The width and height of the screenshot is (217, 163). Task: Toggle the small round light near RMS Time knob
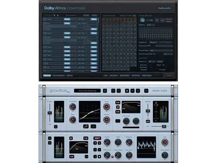click(x=112, y=157)
